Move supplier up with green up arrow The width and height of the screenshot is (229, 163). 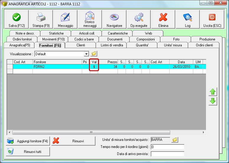pos(213,92)
